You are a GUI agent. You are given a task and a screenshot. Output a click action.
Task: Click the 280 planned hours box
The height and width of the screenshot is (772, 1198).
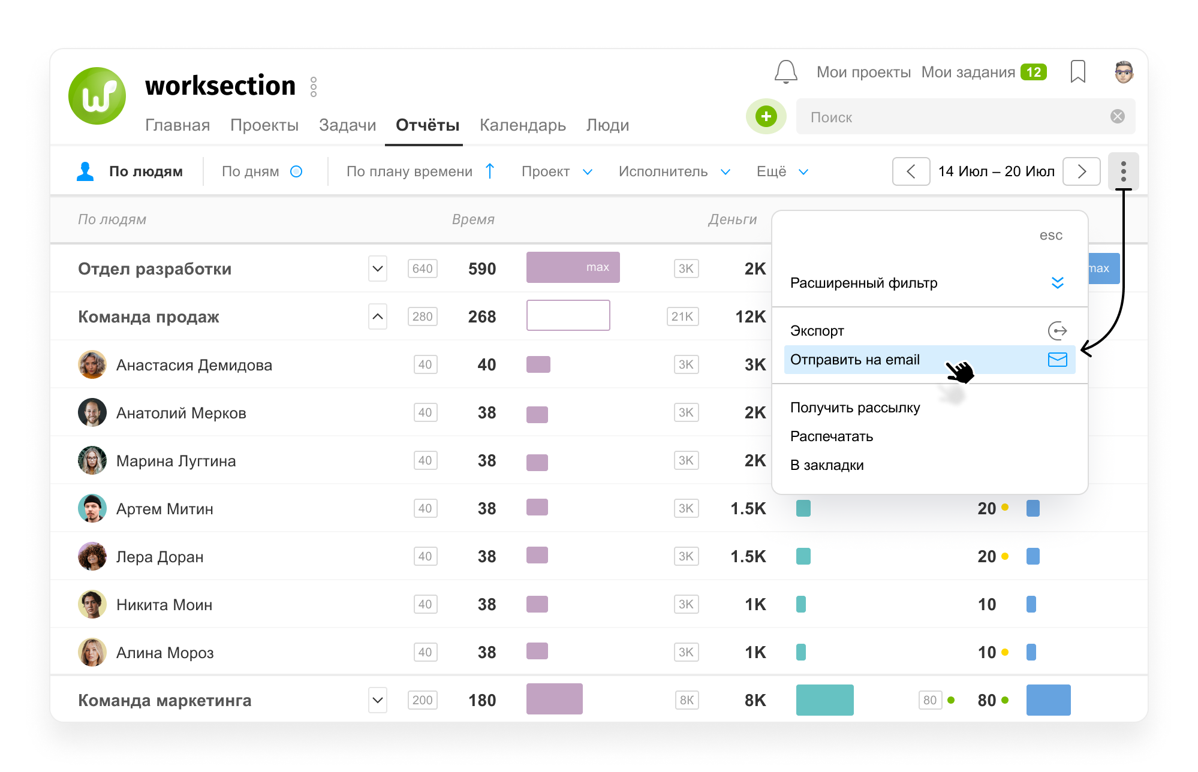[422, 316]
